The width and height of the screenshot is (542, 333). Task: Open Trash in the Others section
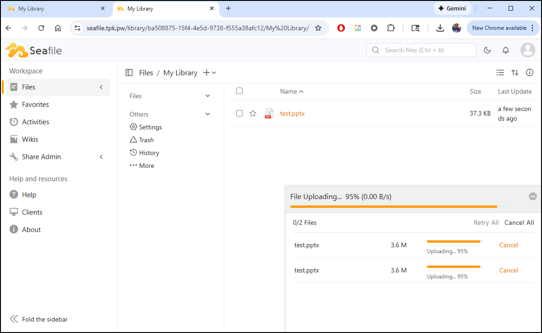[x=146, y=140]
